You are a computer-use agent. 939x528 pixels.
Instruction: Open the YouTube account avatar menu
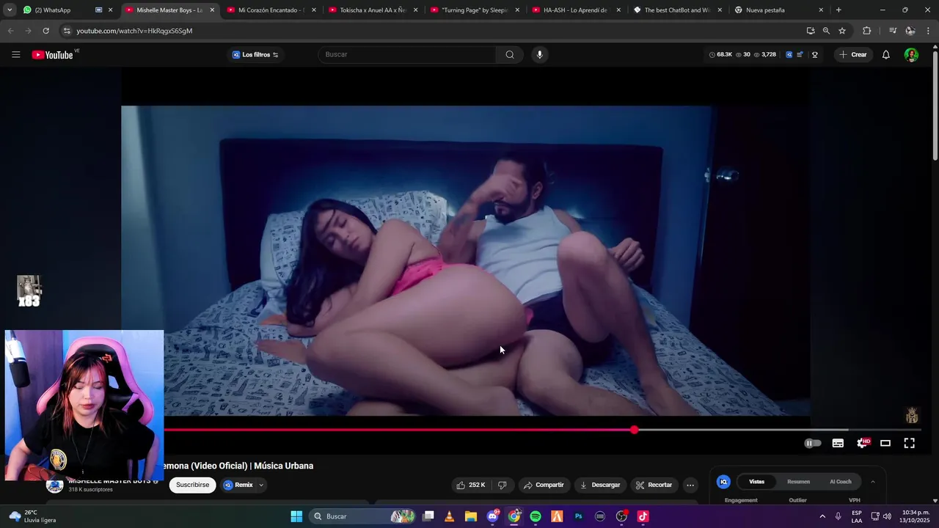910,54
